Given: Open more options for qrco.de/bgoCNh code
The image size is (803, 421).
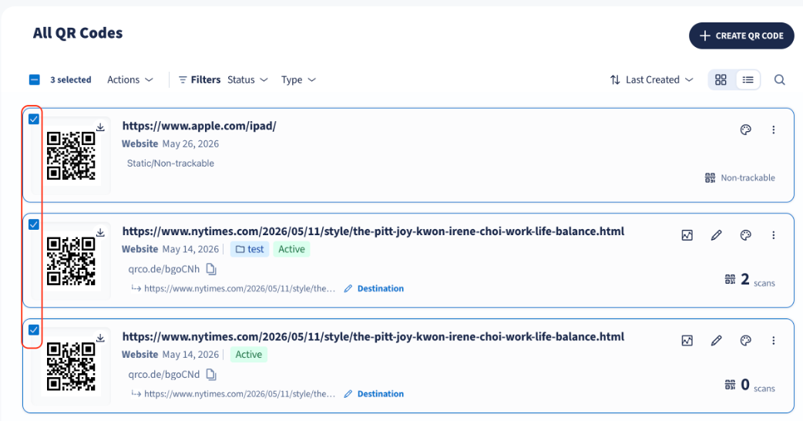Looking at the screenshot, I should tap(773, 235).
